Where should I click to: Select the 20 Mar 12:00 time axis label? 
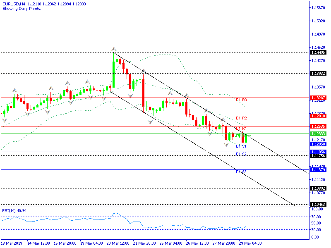coord(118,243)
